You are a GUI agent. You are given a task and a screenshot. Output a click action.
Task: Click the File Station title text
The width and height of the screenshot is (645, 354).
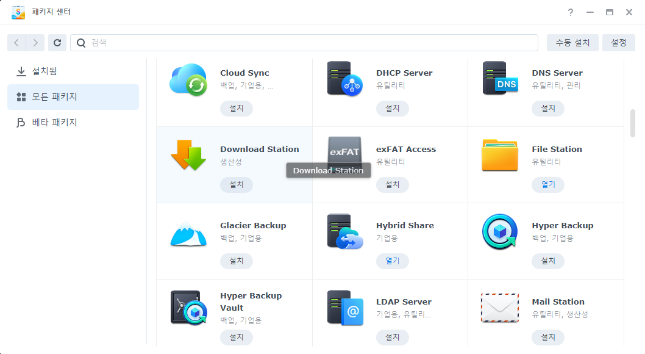(x=557, y=149)
